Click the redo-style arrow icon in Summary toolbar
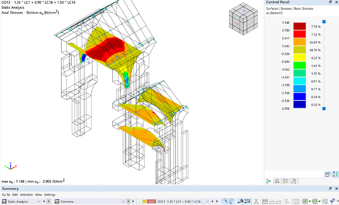 (x=231, y=201)
